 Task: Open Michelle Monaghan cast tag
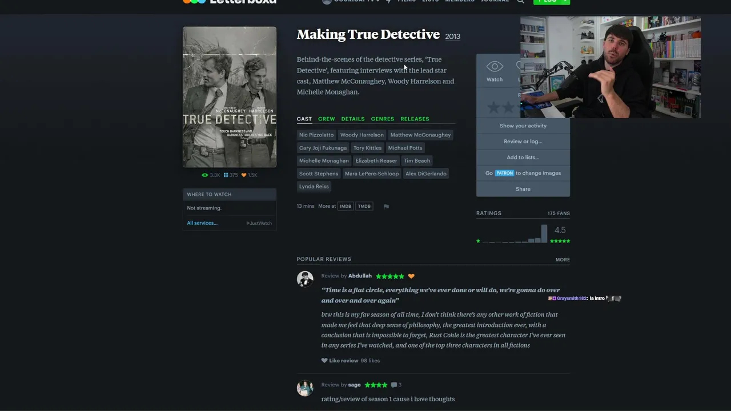tap(324, 161)
